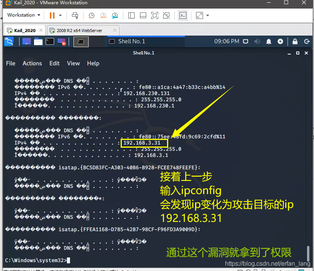The width and height of the screenshot is (314, 271).
Task: Switch to Unity mode icon
Action: click(166, 15)
